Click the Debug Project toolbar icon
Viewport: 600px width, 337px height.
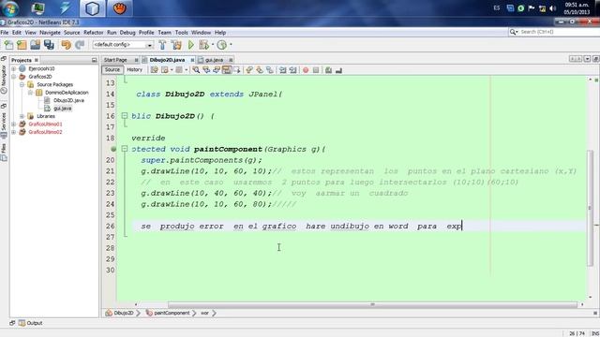(x=203, y=45)
